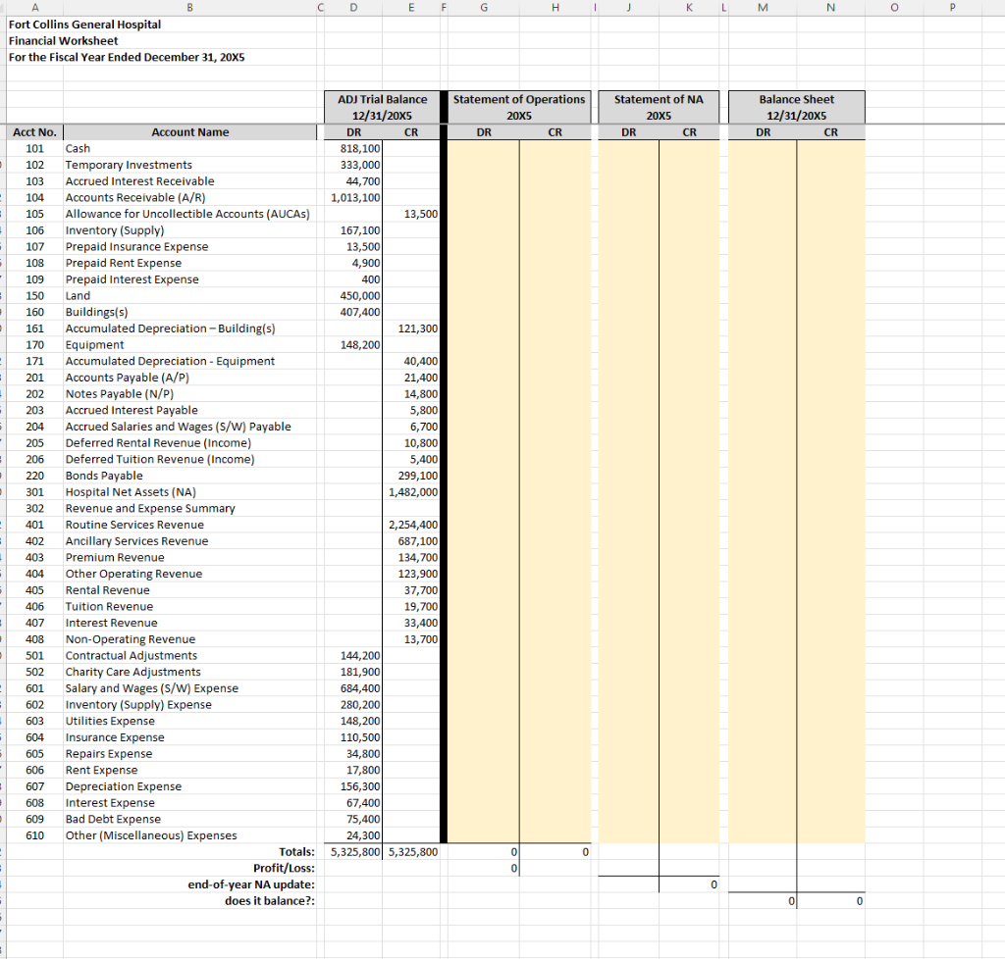Select the Acct No. header cell
This screenshot has width=1005, height=959.
33,131
